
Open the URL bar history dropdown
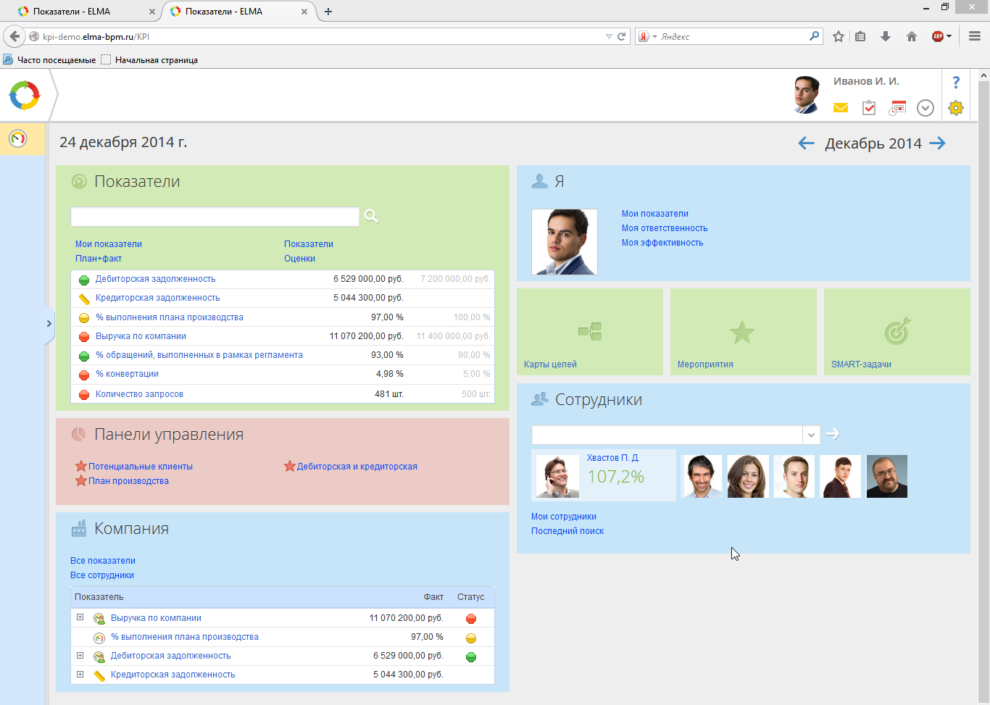pos(609,36)
